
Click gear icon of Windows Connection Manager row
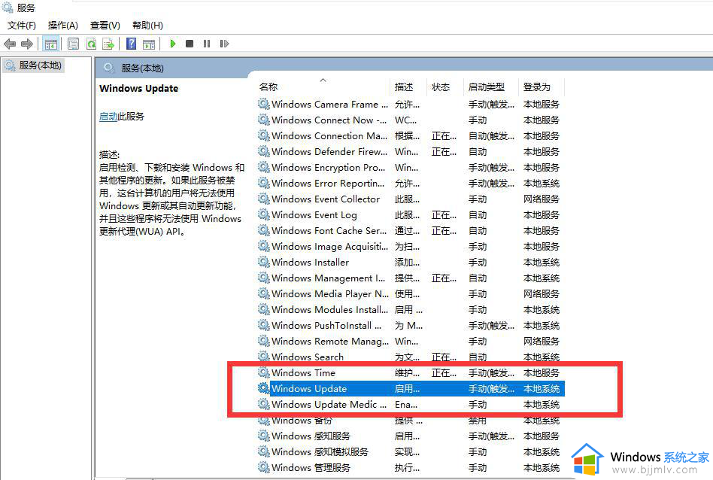[x=264, y=135]
